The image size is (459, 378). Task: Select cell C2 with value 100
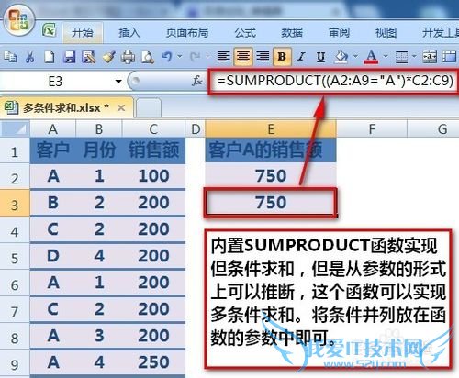pos(153,176)
